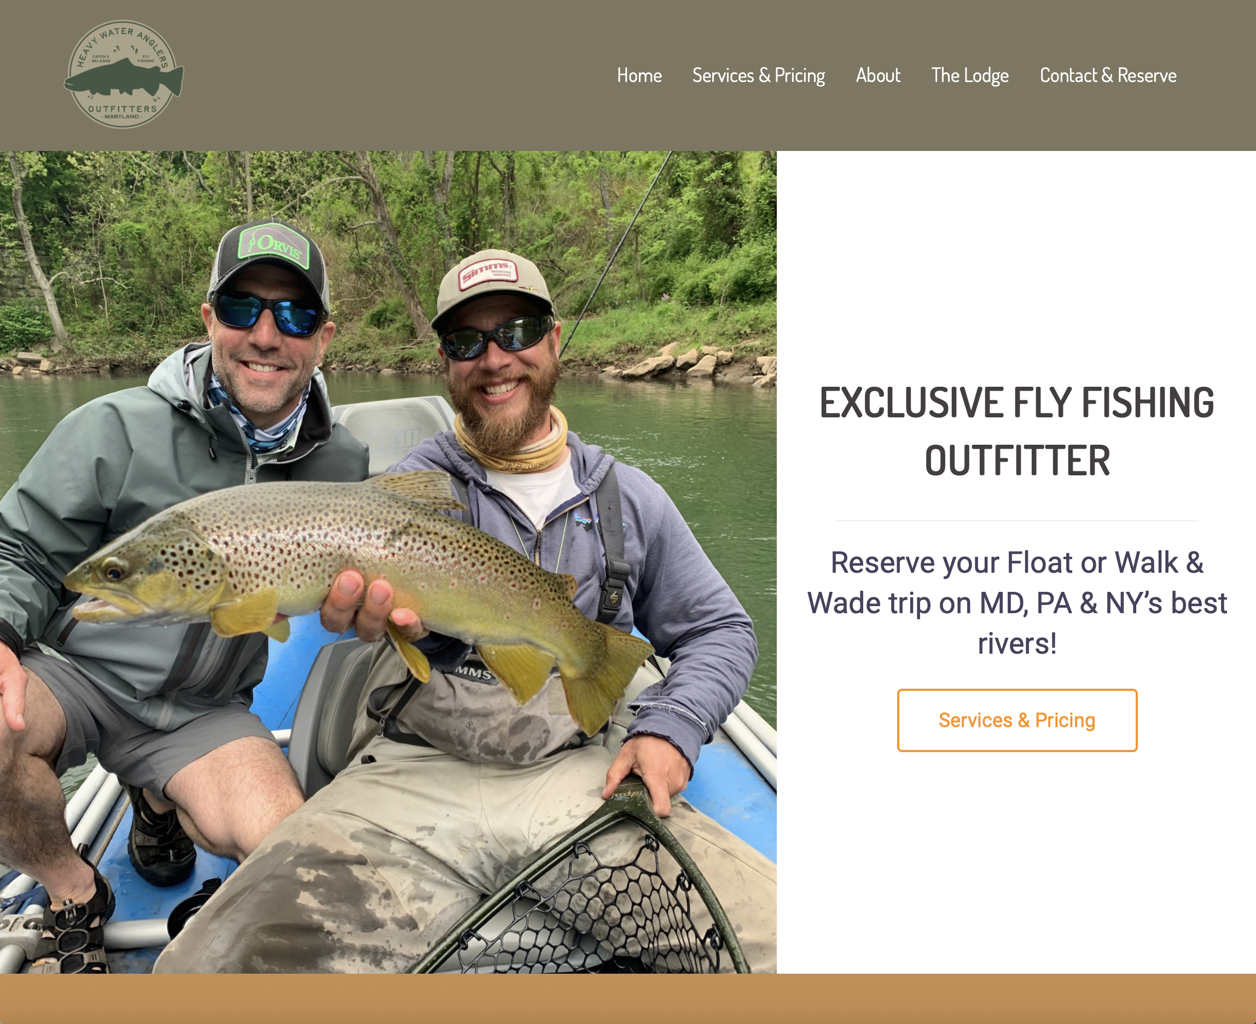Click the OUTFITTERS wording in the logo
This screenshot has width=1256, height=1024.
(122, 109)
